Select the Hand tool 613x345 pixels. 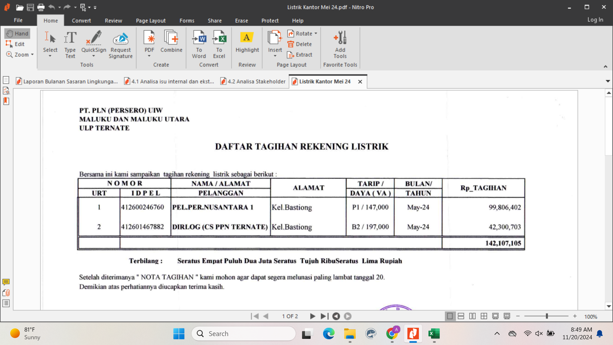click(x=17, y=34)
